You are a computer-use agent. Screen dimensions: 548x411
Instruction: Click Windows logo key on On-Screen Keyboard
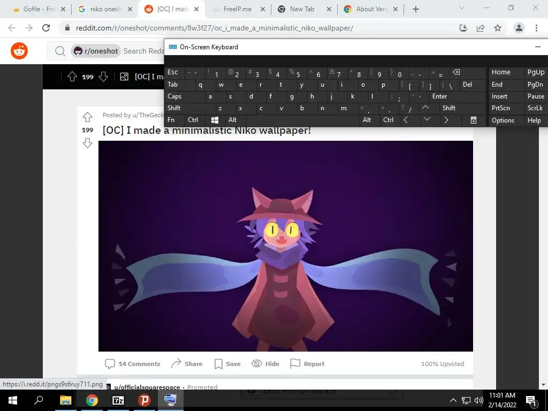(x=215, y=120)
